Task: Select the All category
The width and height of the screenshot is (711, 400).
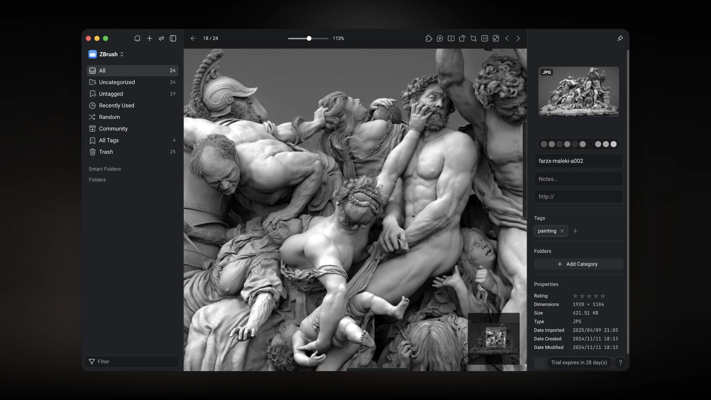Action: coord(133,71)
